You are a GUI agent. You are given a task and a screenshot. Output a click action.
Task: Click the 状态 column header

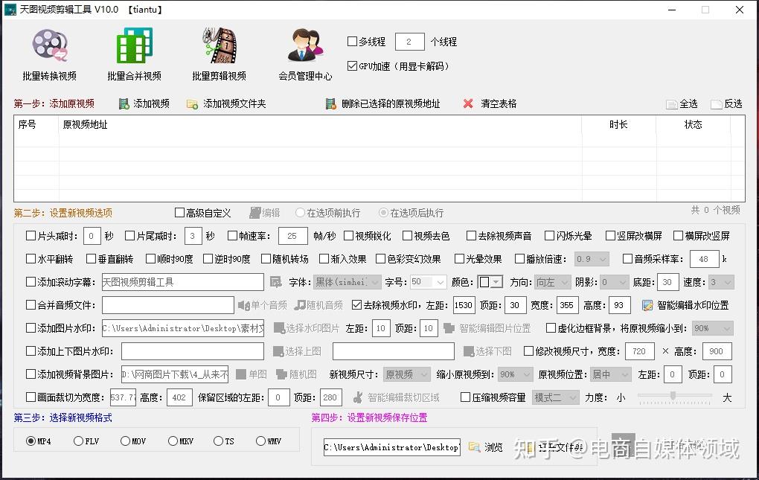point(693,125)
